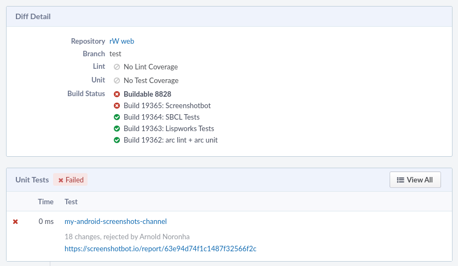Click the green check beside arc lint build
Screen dimensions: 458x266
click(117, 140)
